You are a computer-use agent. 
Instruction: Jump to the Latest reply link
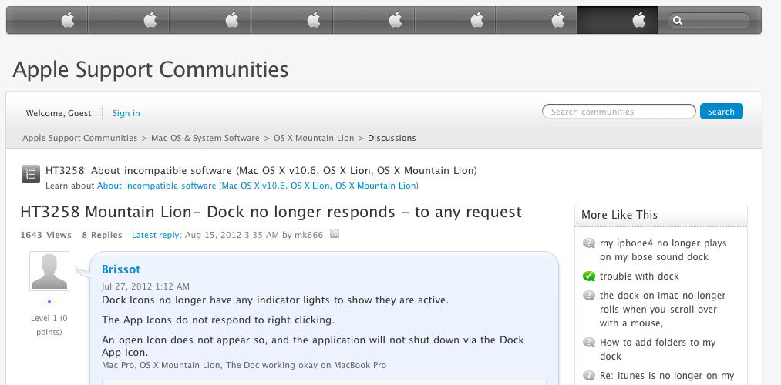156,235
